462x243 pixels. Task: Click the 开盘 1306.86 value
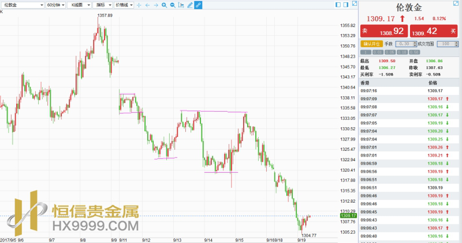tap(434, 61)
